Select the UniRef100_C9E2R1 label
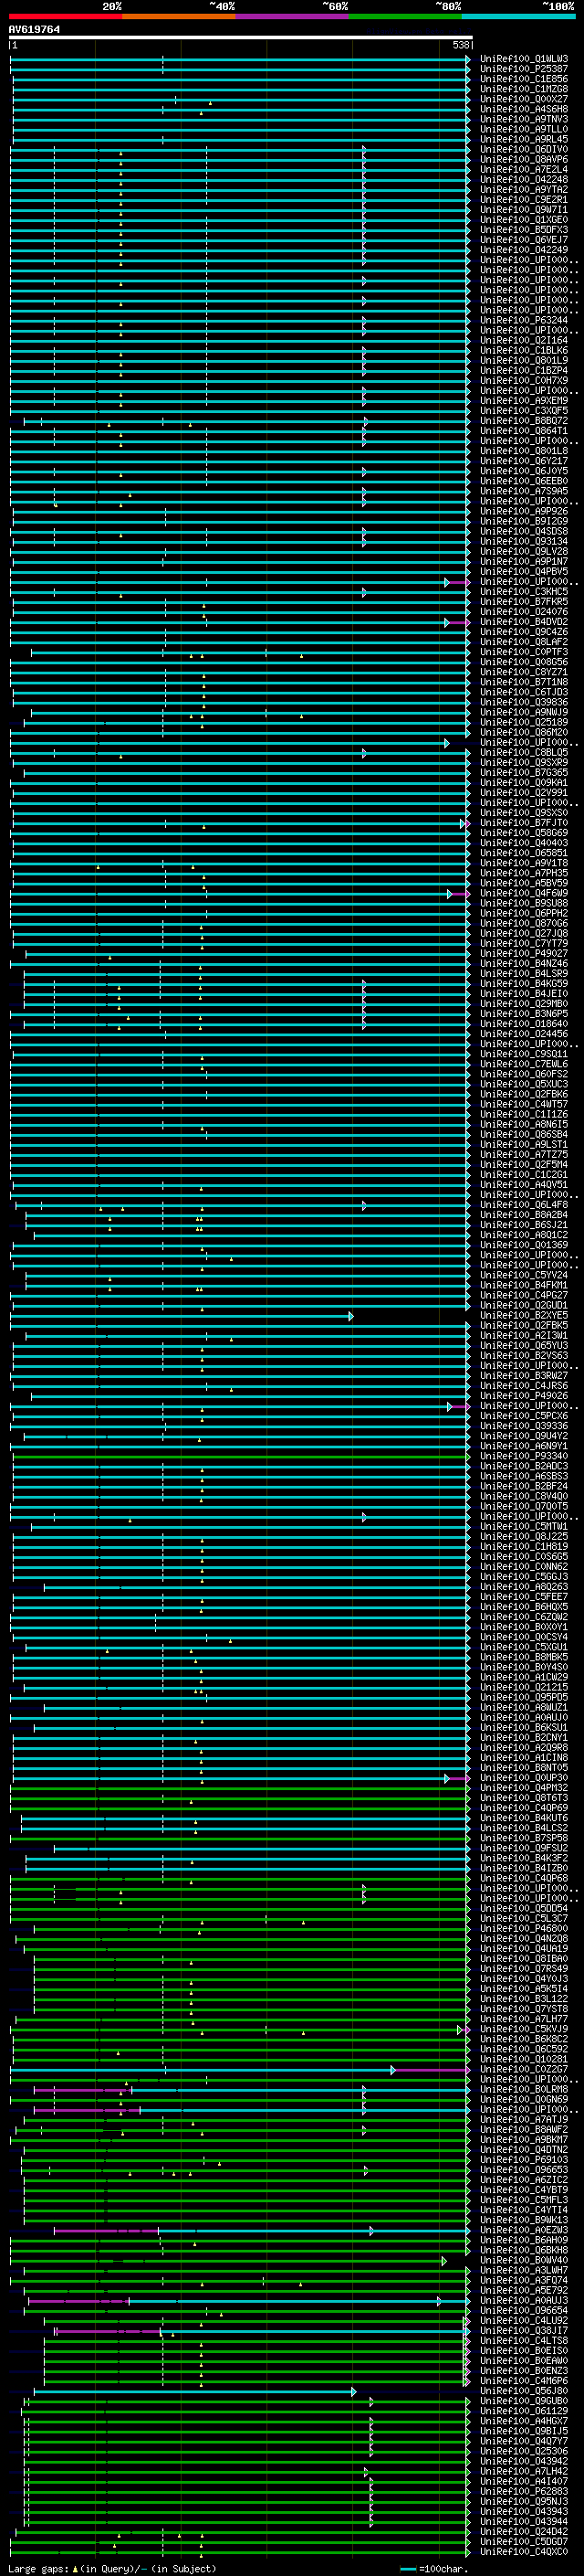This screenshot has width=584, height=2576. point(524,199)
